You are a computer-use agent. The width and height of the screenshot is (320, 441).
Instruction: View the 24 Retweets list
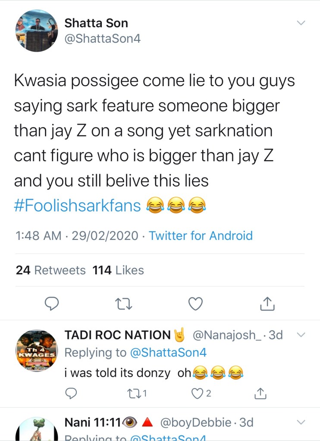(x=51, y=270)
